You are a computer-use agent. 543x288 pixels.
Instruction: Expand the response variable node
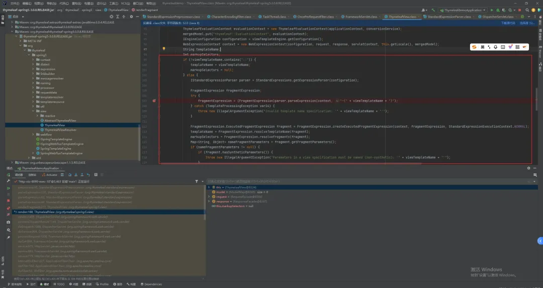point(209,202)
